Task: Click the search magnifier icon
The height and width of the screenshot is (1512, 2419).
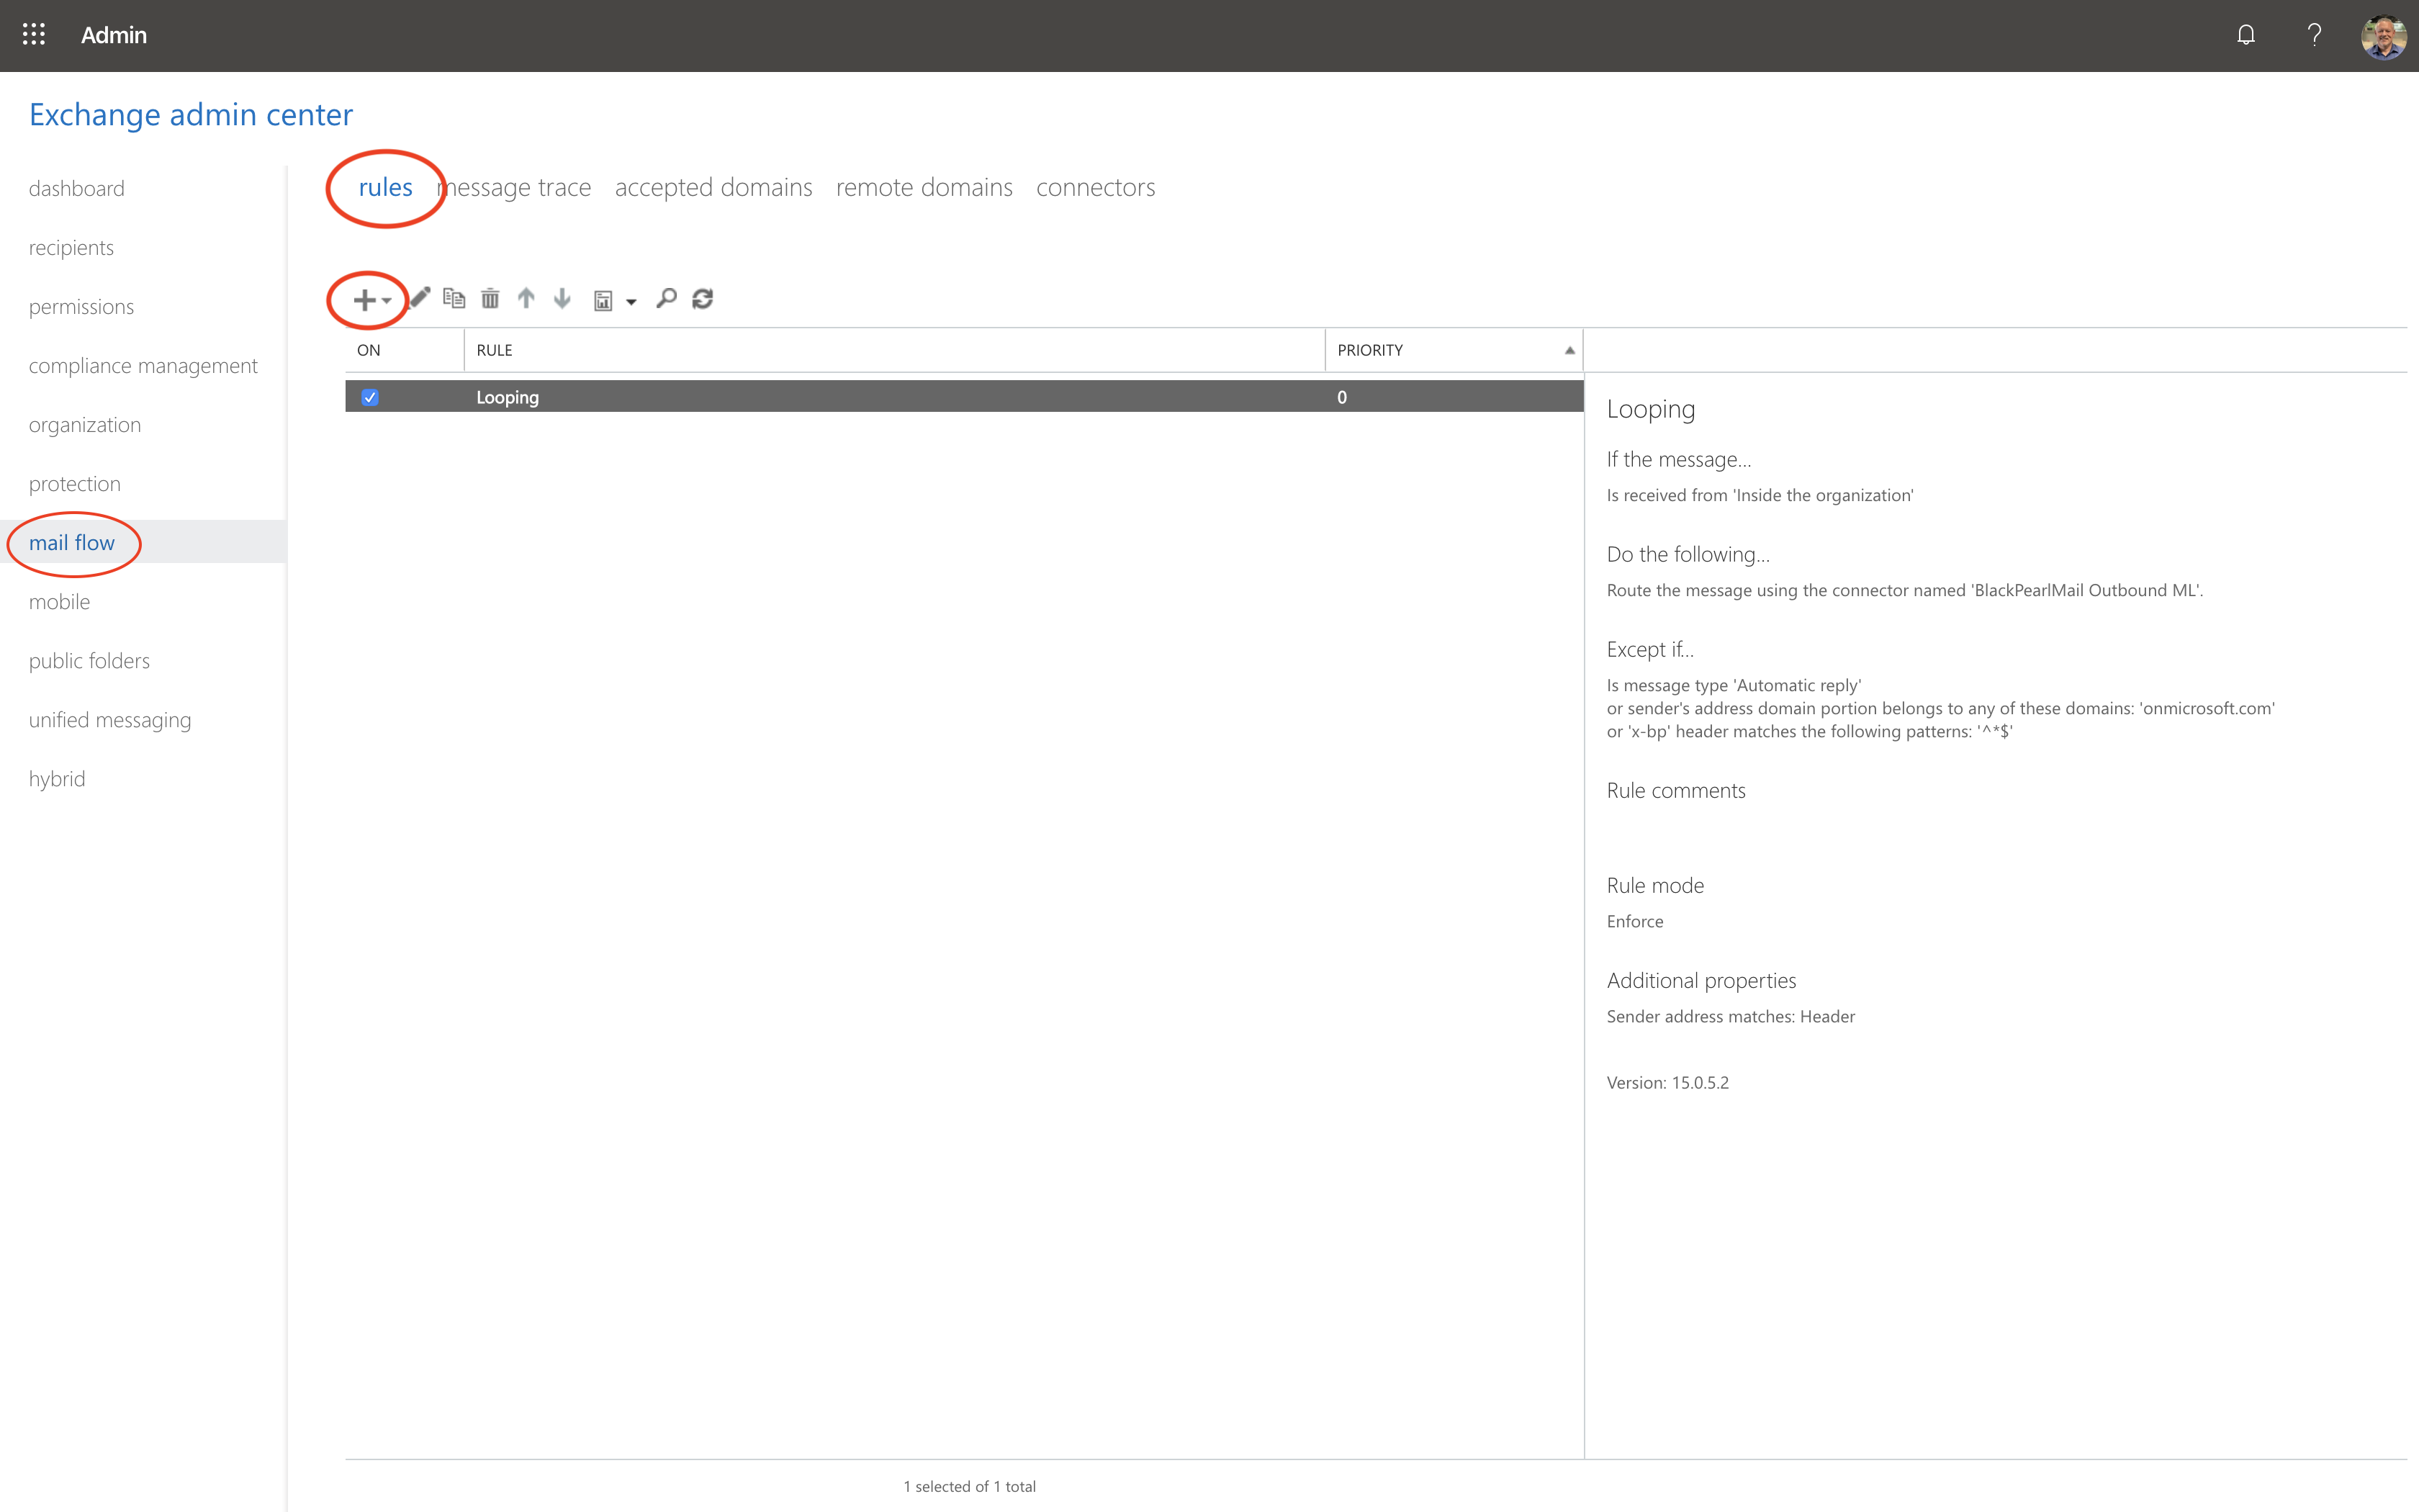Action: pos(666,298)
